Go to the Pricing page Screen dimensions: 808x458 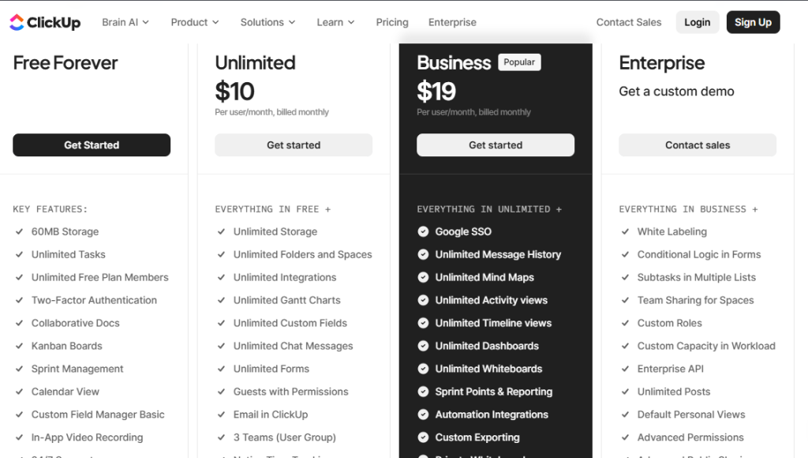392,22
